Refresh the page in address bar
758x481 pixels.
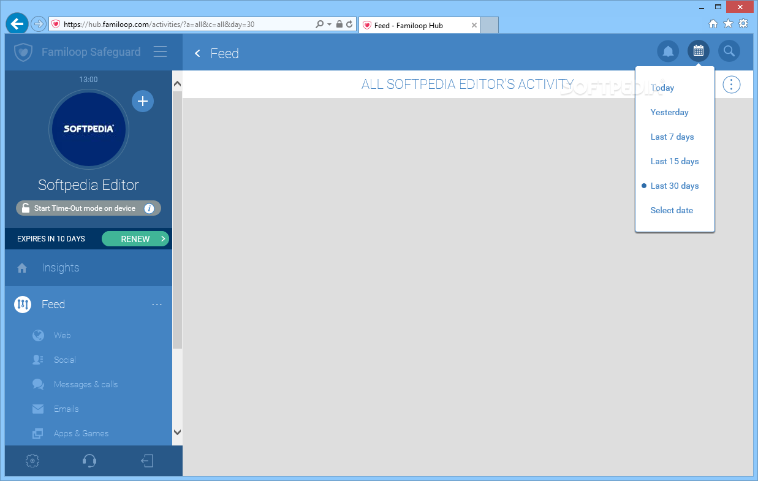[x=349, y=25]
